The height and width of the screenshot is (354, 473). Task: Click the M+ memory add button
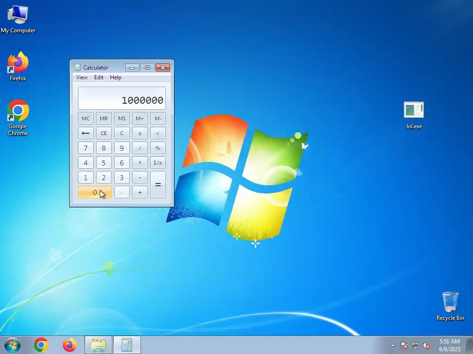[x=140, y=118]
